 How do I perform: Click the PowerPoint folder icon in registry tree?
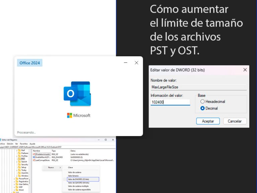17,179
